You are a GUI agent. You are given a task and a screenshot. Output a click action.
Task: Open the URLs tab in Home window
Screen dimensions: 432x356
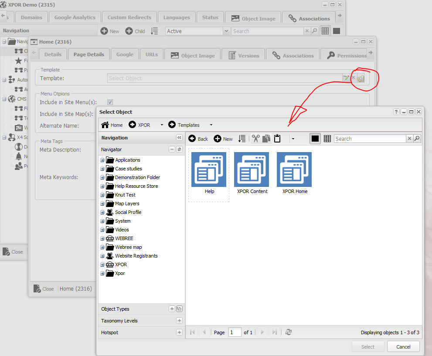coord(152,54)
